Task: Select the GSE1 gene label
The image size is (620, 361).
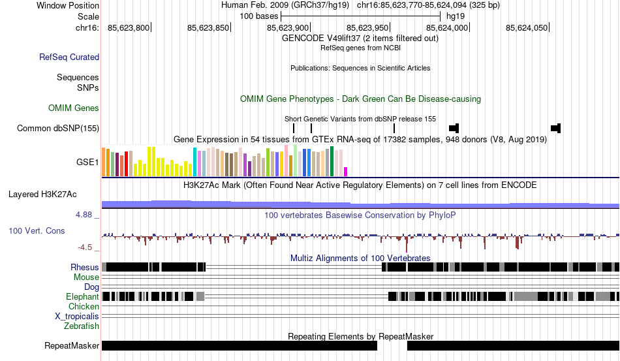Action: pos(87,162)
